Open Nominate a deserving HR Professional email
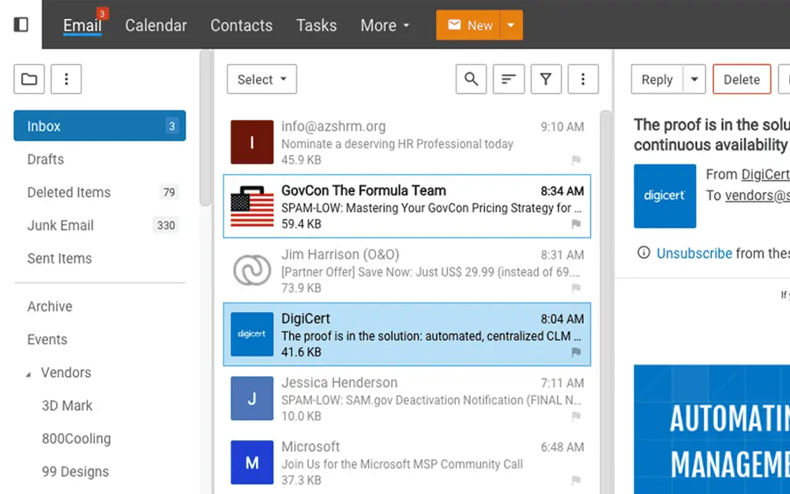 point(407,142)
